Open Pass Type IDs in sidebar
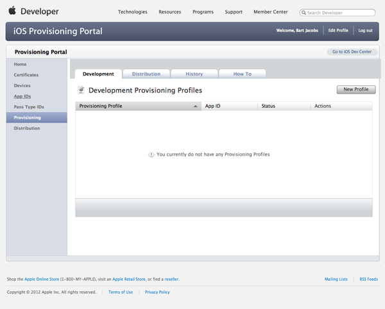The height and width of the screenshot is (309, 385). tap(29, 107)
